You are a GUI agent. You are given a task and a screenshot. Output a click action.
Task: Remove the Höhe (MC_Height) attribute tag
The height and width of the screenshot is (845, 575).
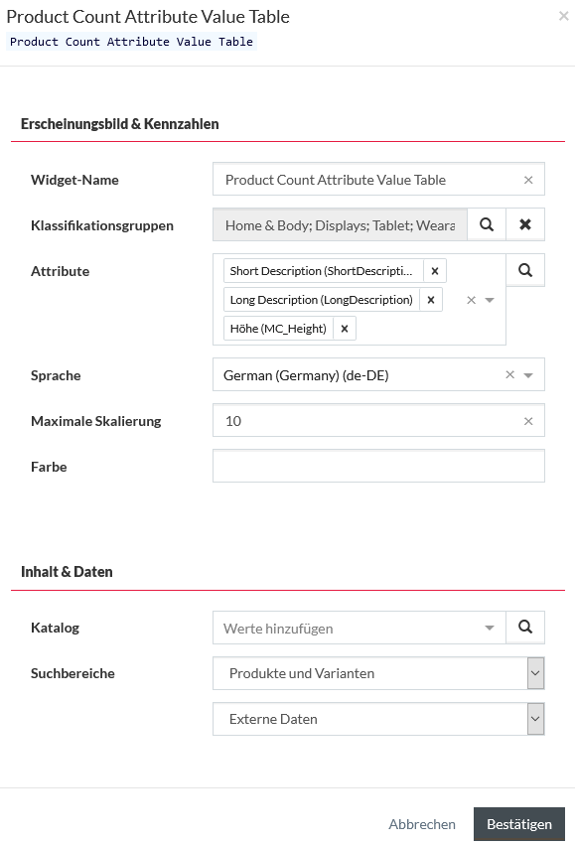click(x=345, y=329)
